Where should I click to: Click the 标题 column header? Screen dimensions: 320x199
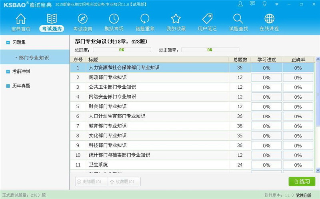157,60
